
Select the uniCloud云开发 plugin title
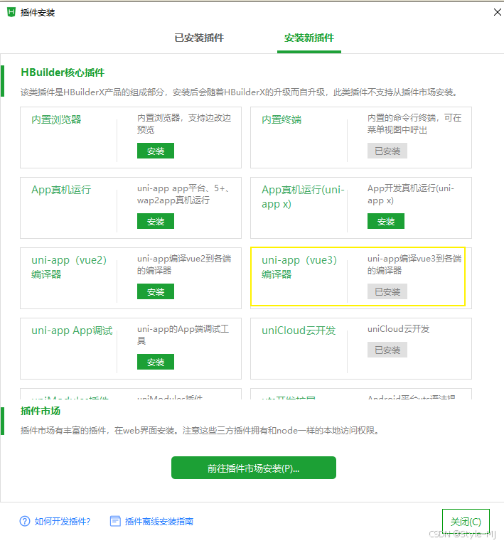point(299,330)
